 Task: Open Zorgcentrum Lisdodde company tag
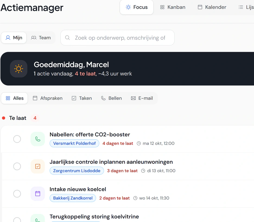click(77, 171)
